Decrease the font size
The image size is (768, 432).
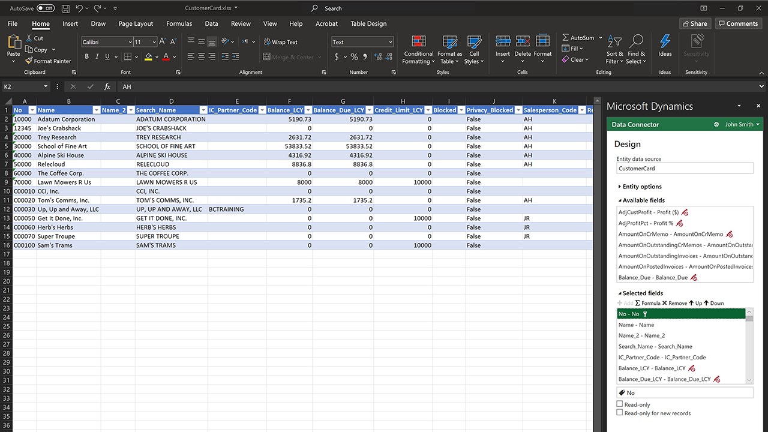[x=173, y=42]
